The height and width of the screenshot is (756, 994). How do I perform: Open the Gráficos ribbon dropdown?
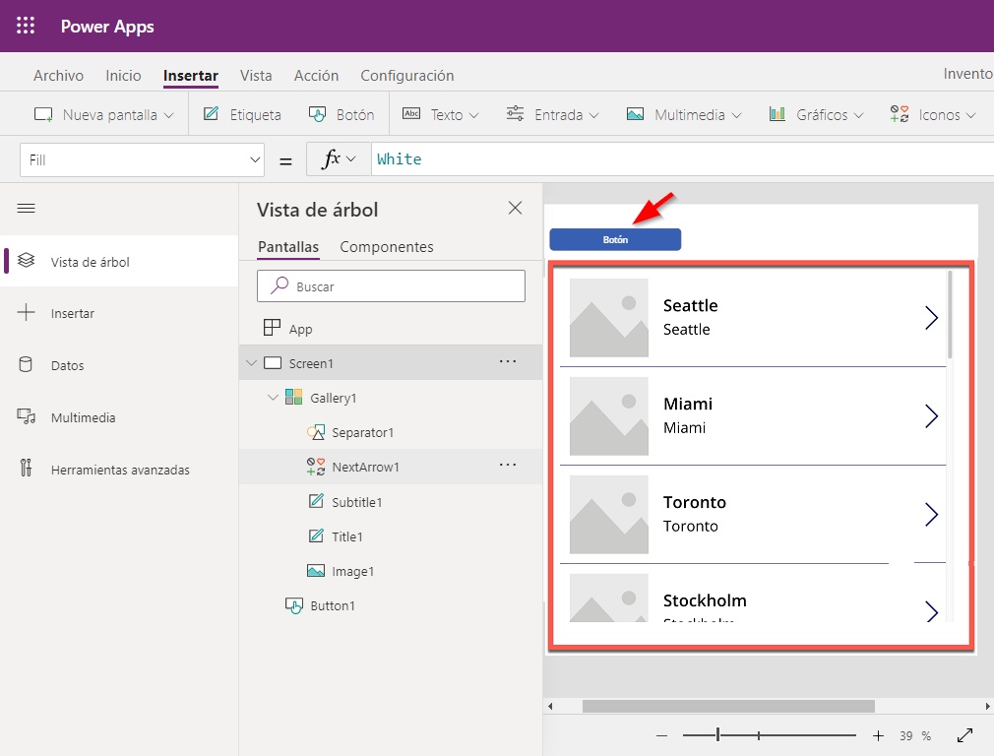(816, 115)
